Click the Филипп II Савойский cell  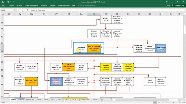point(106,81)
